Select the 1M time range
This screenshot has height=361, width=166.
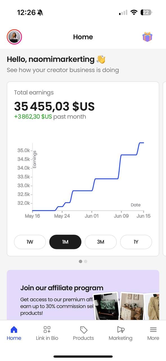65,242
